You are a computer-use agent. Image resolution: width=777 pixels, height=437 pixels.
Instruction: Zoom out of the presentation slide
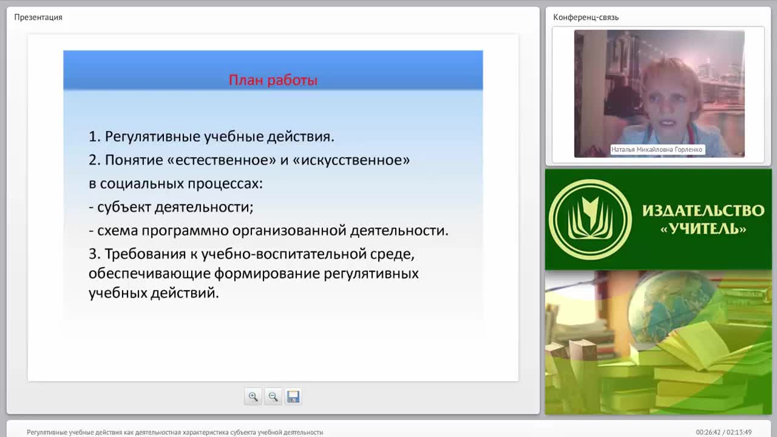tap(273, 396)
